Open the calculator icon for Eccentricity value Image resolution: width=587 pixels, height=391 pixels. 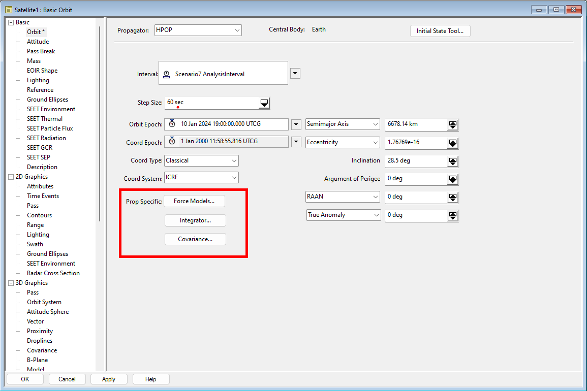452,143
